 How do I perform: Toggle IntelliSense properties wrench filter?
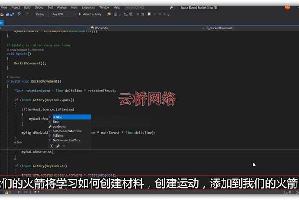coord(58,146)
